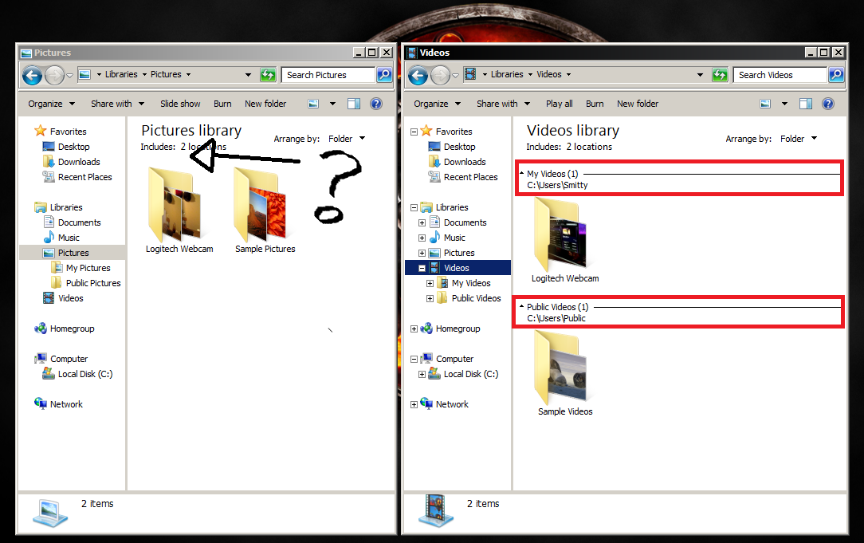The height and width of the screenshot is (543, 864).
Task: Toggle preview pane in Pictures window
Action: tap(354, 104)
